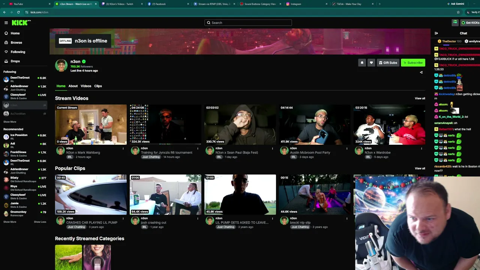Select the channel Home tab
480x270 pixels.
[61, 86]
